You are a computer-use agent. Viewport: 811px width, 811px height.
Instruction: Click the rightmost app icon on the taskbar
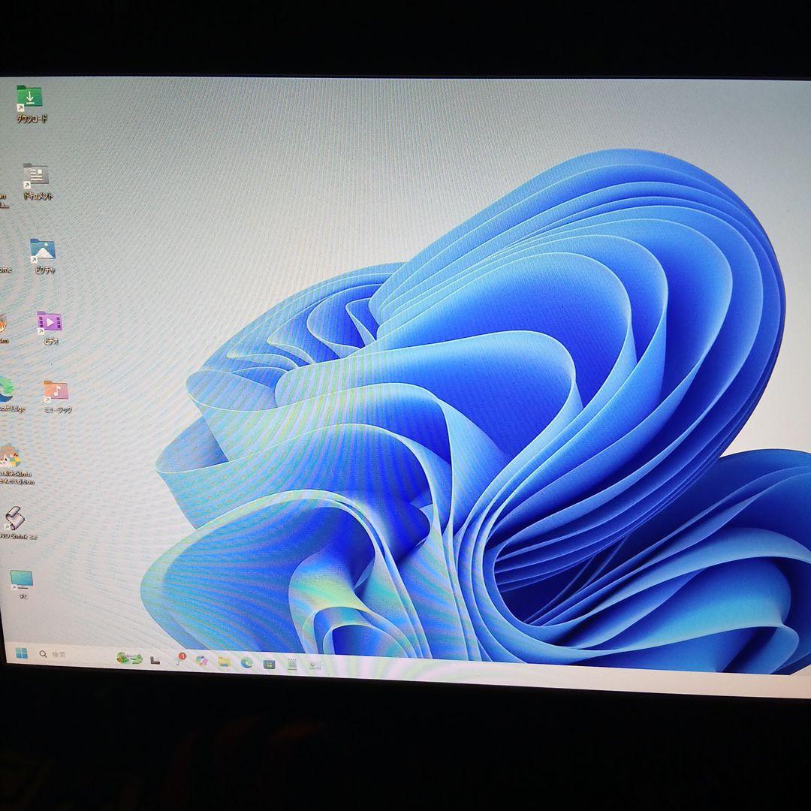(x=313, y=664)
